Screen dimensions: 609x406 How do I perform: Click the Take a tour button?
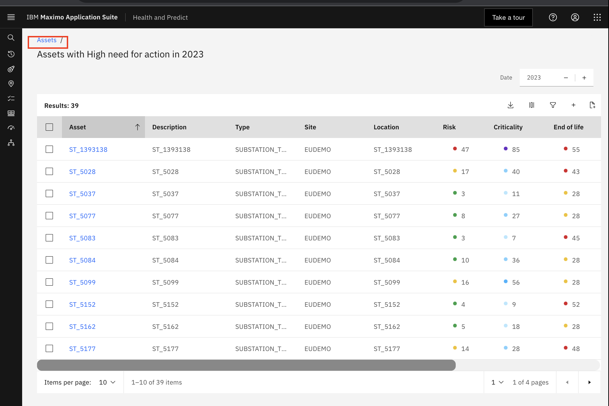(508, 17)
